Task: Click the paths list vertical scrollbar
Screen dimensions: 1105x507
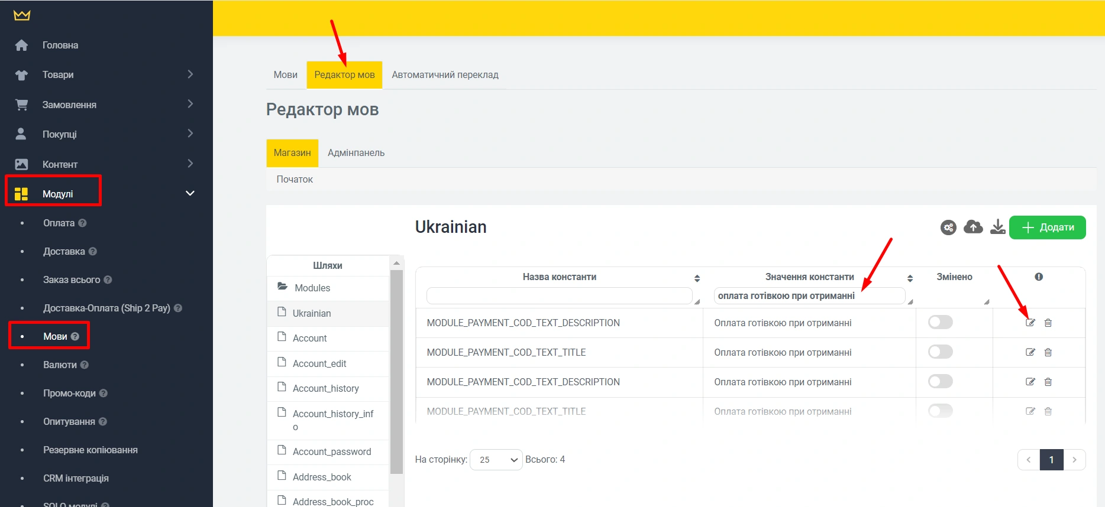Action: click(x=396, y=372)
